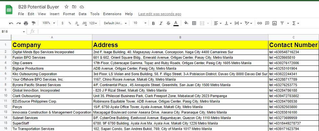Open the fill color picker

pyautogui.click(x=186, y=23)
